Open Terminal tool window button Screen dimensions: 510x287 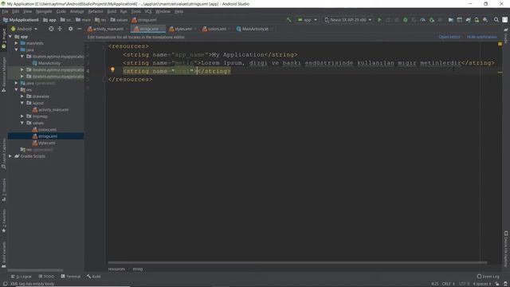(71, 277)
